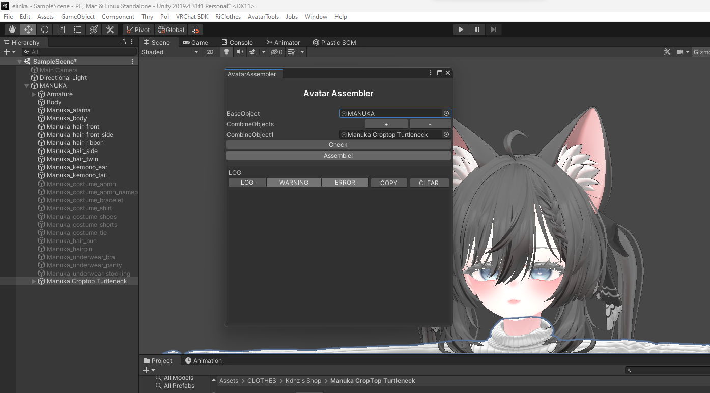Open scene camera dropdown arrow
Viewport: 710px width, 393px height.
click(x=688, y=52)
